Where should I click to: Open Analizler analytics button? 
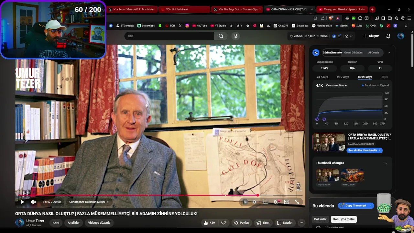tap(74, 223)
